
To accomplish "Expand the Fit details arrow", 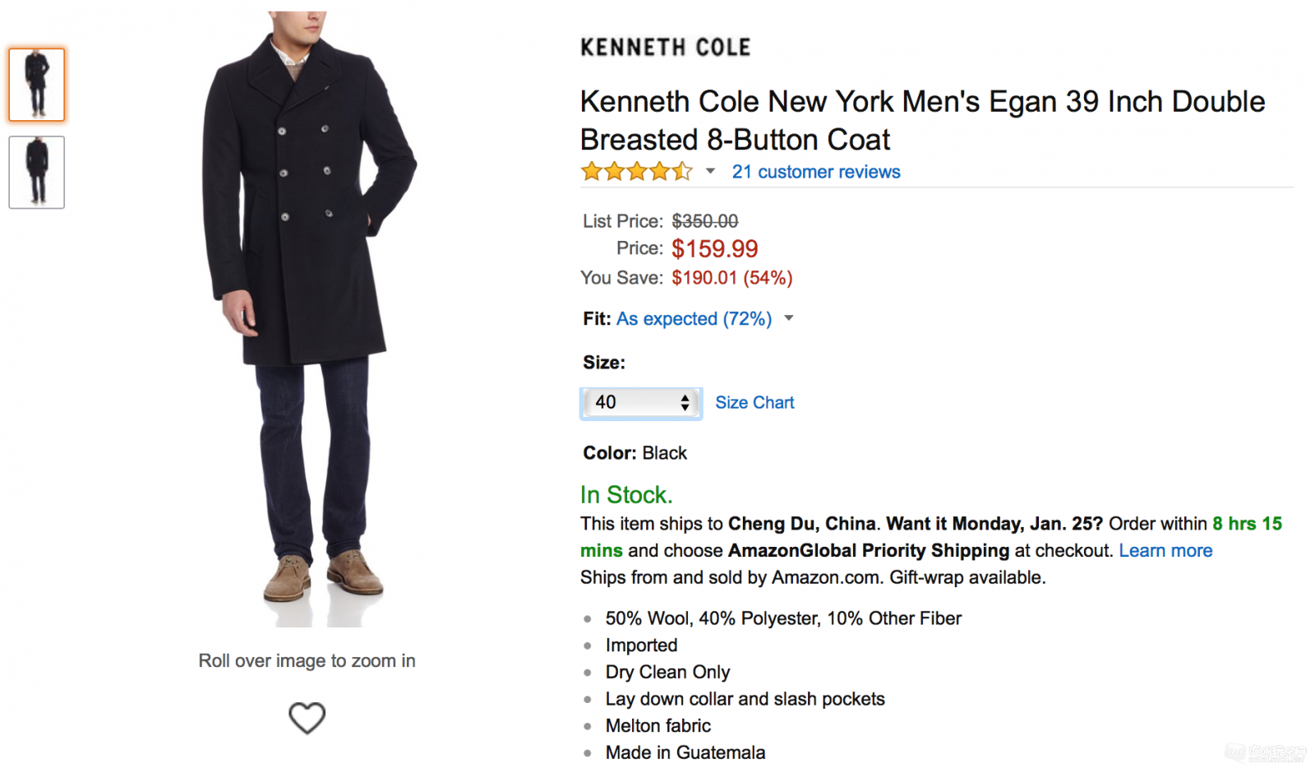I will [789, 318].
